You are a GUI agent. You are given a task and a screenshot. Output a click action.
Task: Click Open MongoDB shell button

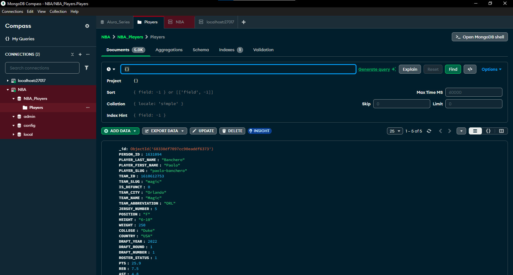point(480,37)
